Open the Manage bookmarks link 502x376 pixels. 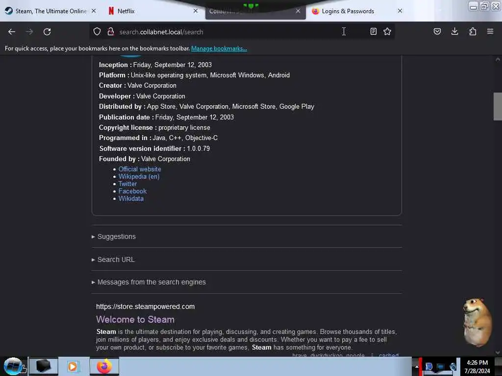point(219,48)
